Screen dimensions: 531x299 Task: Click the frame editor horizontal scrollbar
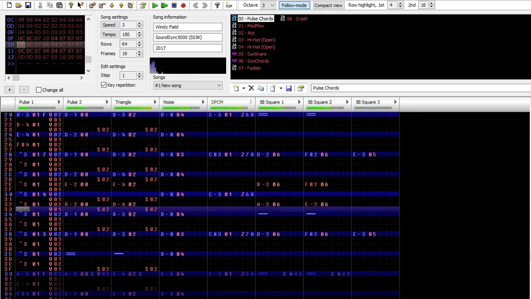tap(45, 78)
